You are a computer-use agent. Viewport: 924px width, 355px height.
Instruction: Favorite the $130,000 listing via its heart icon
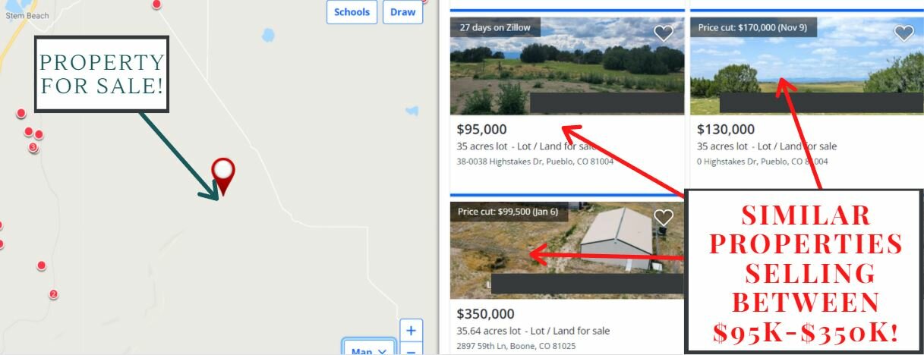[904, 33]
